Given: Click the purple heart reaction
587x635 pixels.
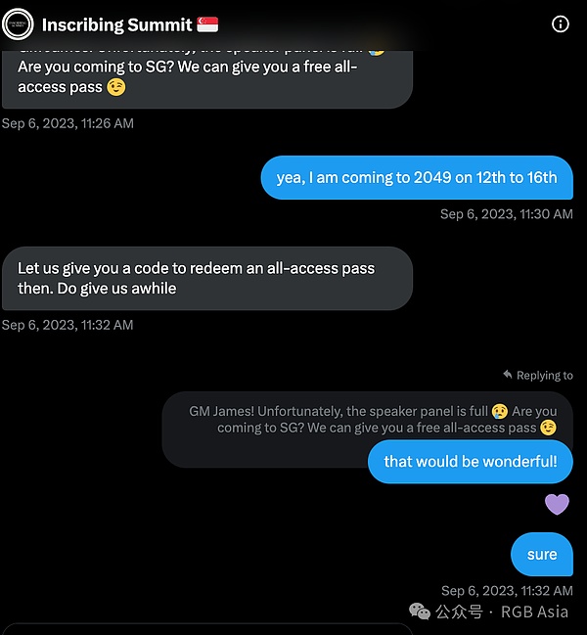Looking at the screenshot, I should point(557,505).
